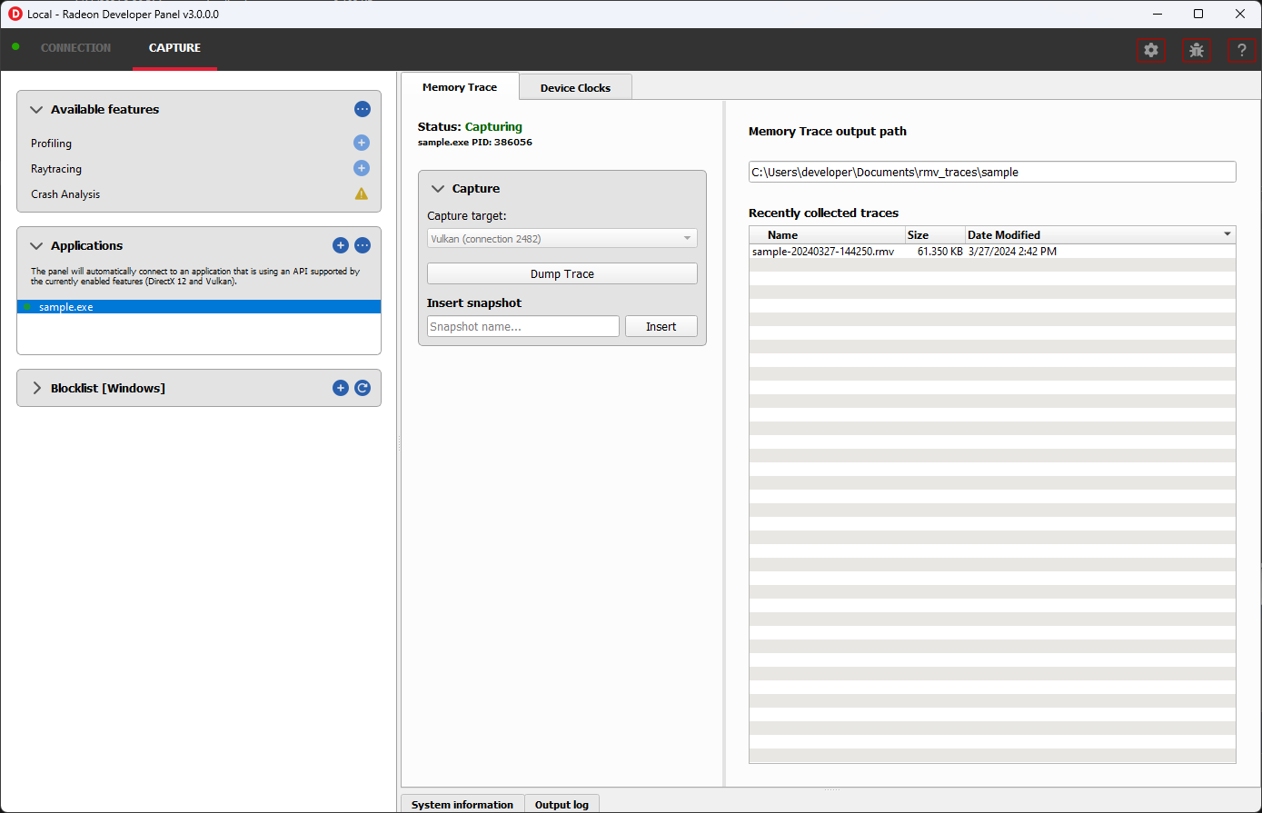Open settings via the gear icon
The height and width of the screenshot is (813, 1262).
pos(1151,51)
